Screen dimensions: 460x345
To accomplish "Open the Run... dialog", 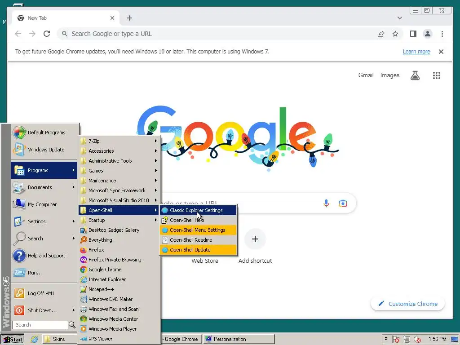I will (44, 273).
